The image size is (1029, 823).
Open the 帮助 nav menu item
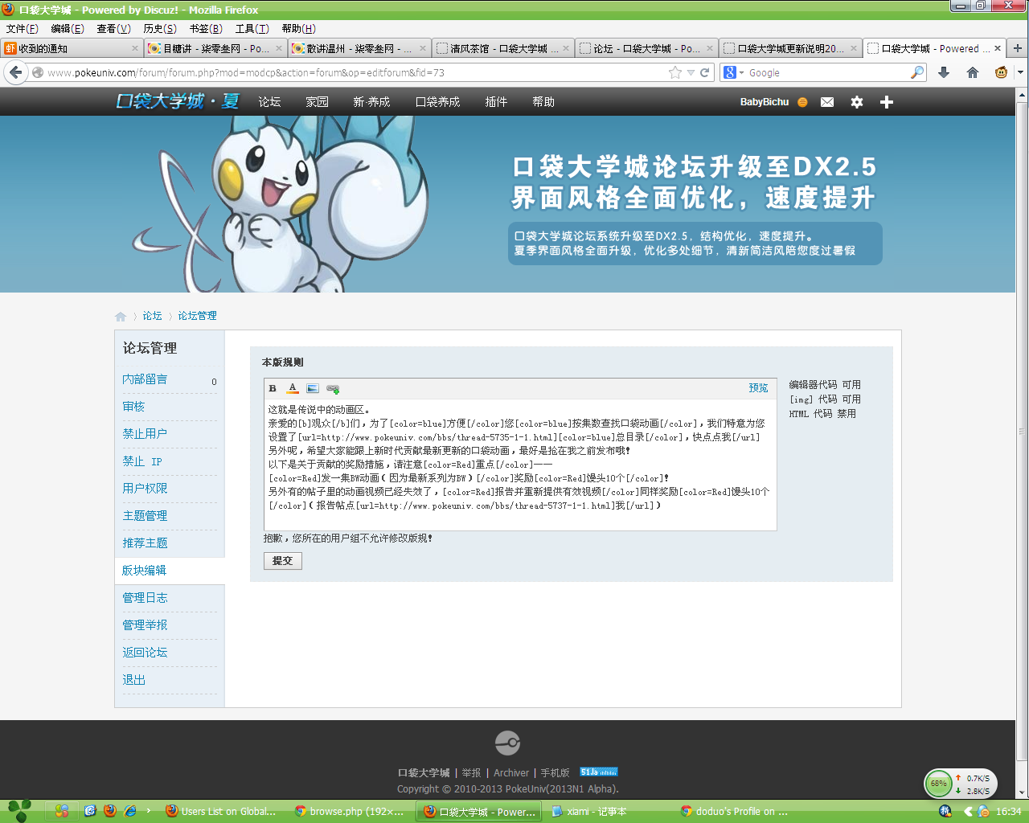(543, 102)
